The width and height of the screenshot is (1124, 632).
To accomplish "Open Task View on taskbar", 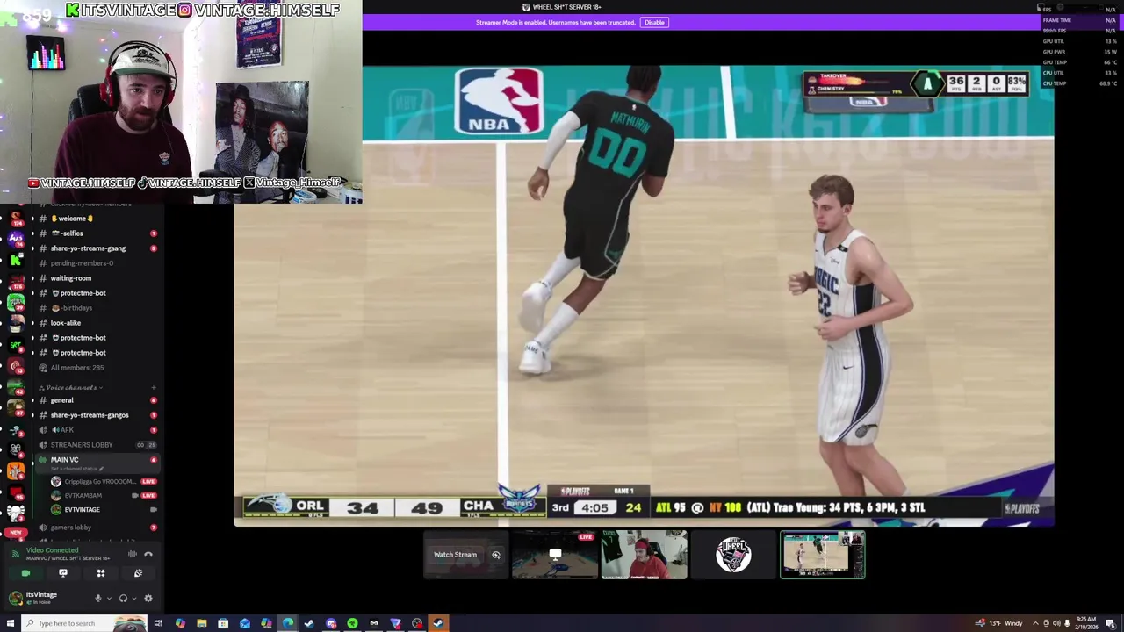I will click(x=158, y=623).
